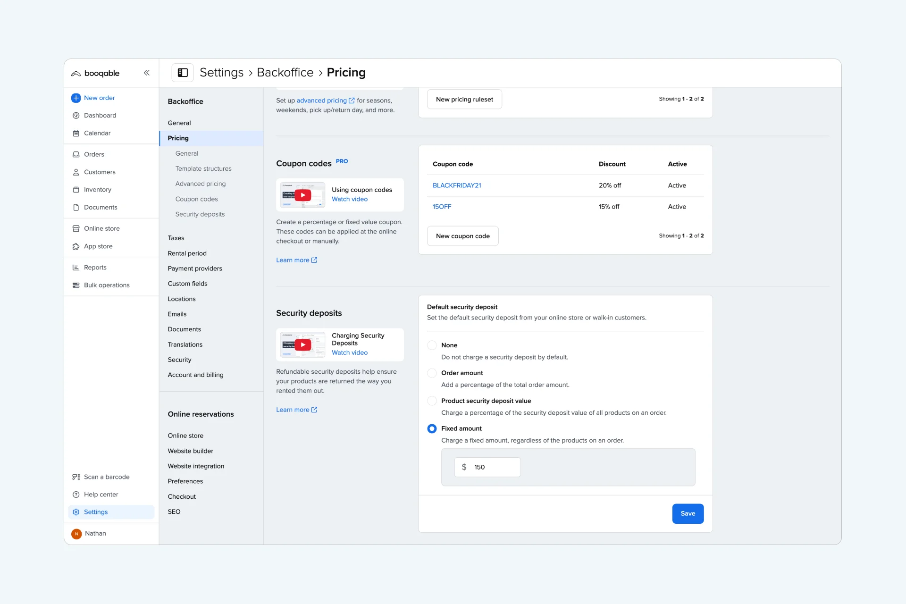Click the Scan a barcode icon
Viewport: 906px width, 604px height.
tap(76, 477)
